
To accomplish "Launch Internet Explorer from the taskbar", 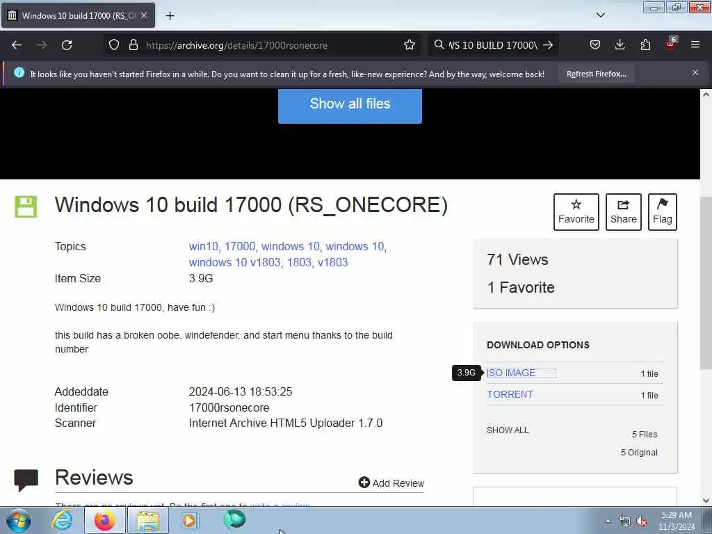I will click(x=62, y=520).
